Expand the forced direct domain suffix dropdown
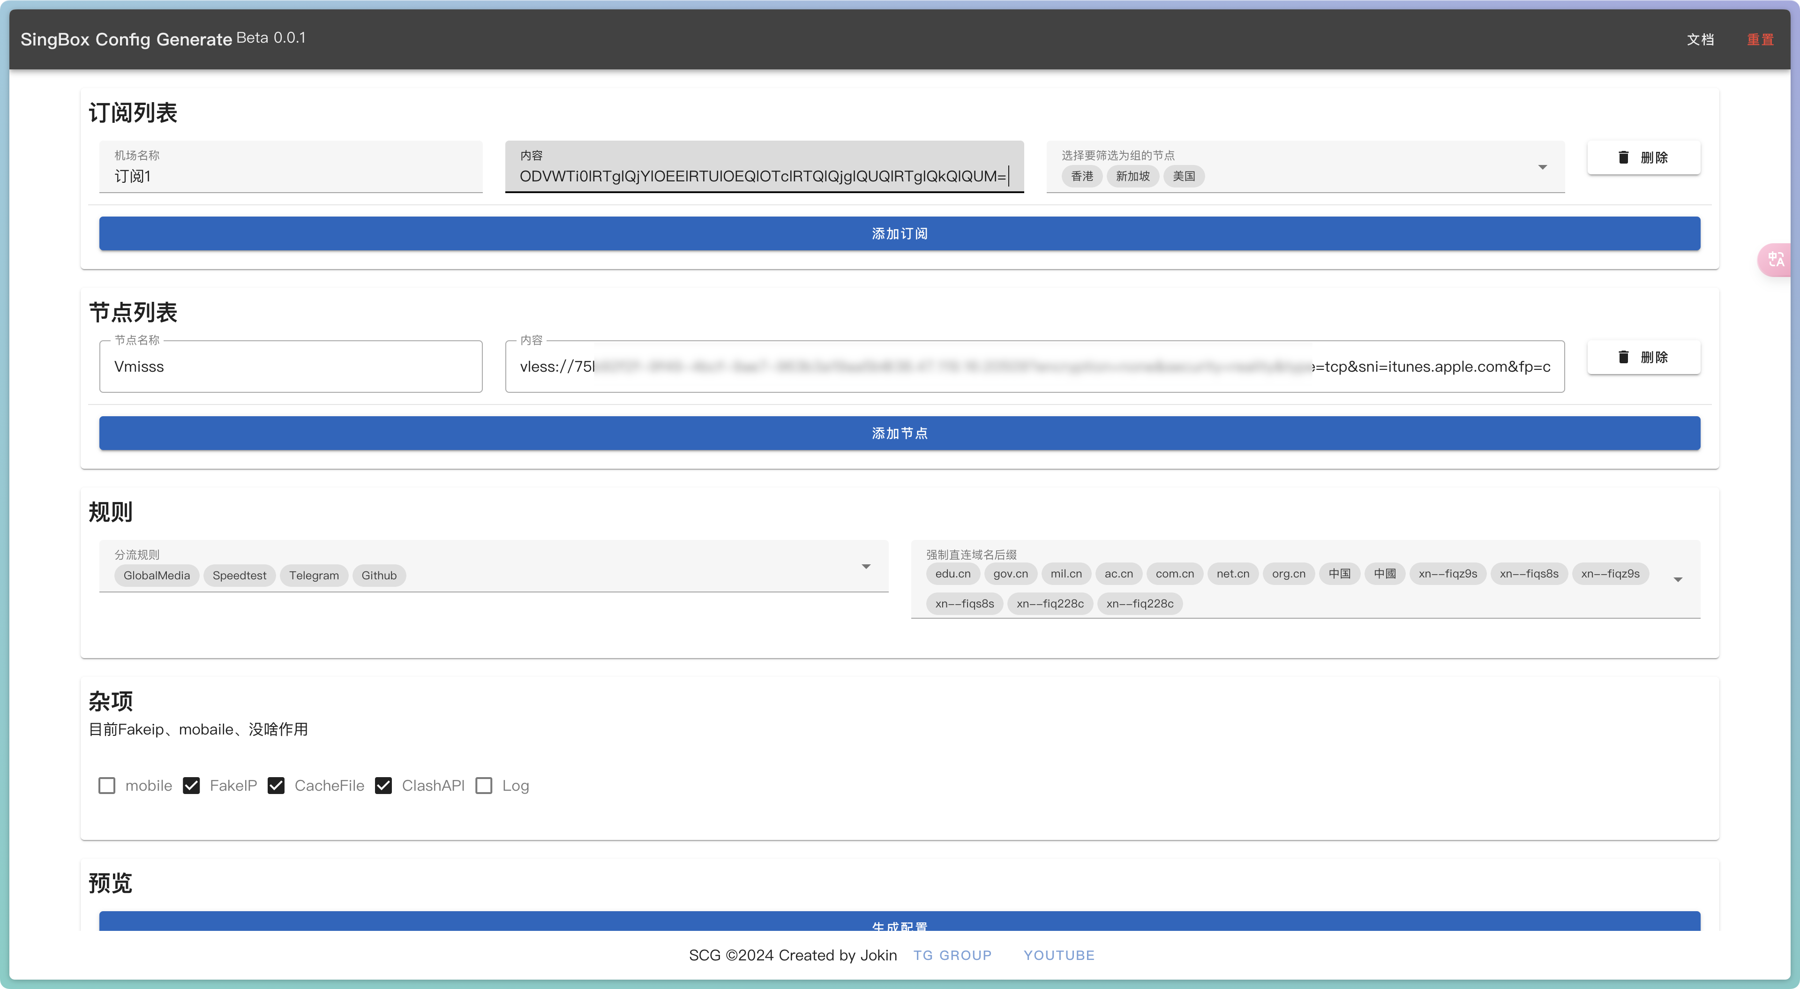Viewport: 1800px width, 989px height. click(1678, 579)
